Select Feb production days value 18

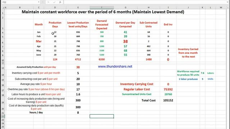click(x=55, y=36)
